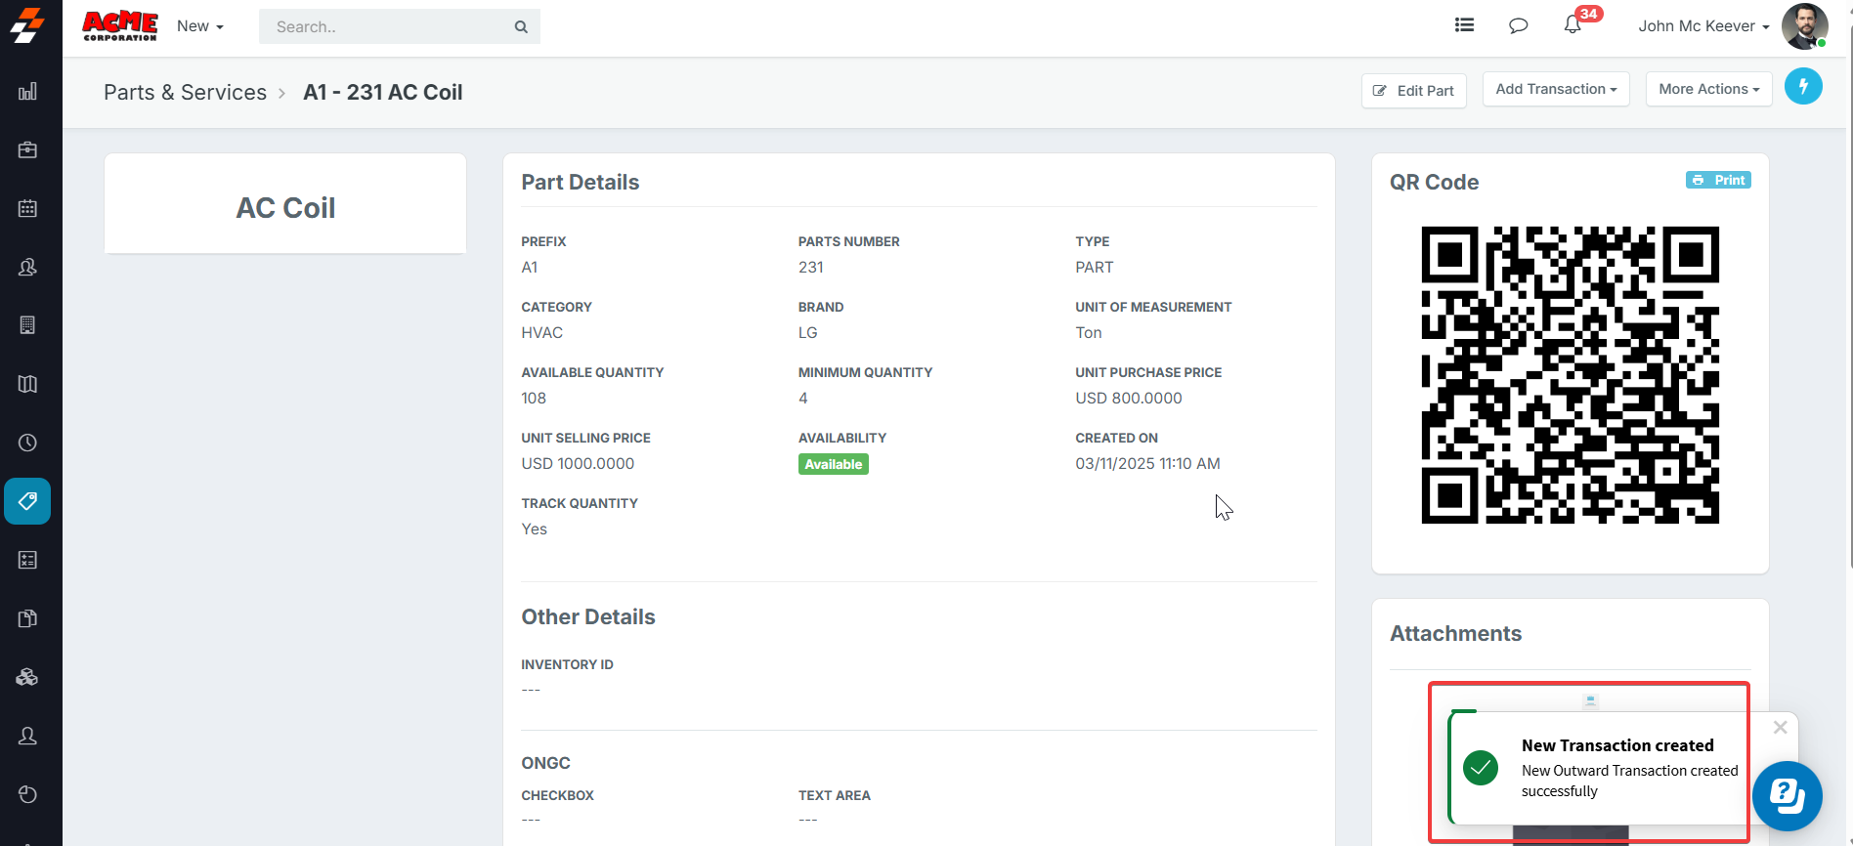The height and width of the screenshot is (846, 1853).
Task: Click the list view icon in header
Action: click(x=1464, y=25)
